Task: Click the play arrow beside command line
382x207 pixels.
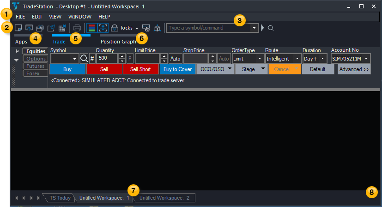Action: pyautogui.click(x=263, y=28)
